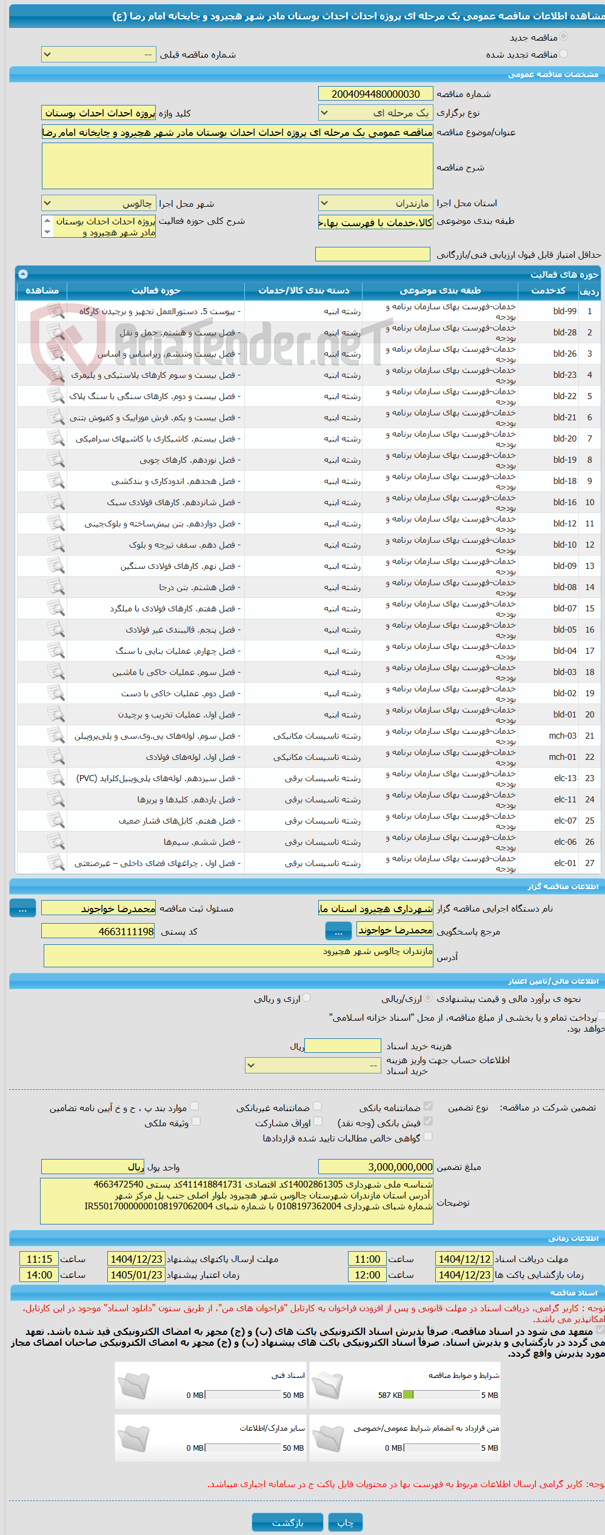Click the متن قرارداد size progress bar
This screenshot has height=1535, width=605.
click(442, 1448)
